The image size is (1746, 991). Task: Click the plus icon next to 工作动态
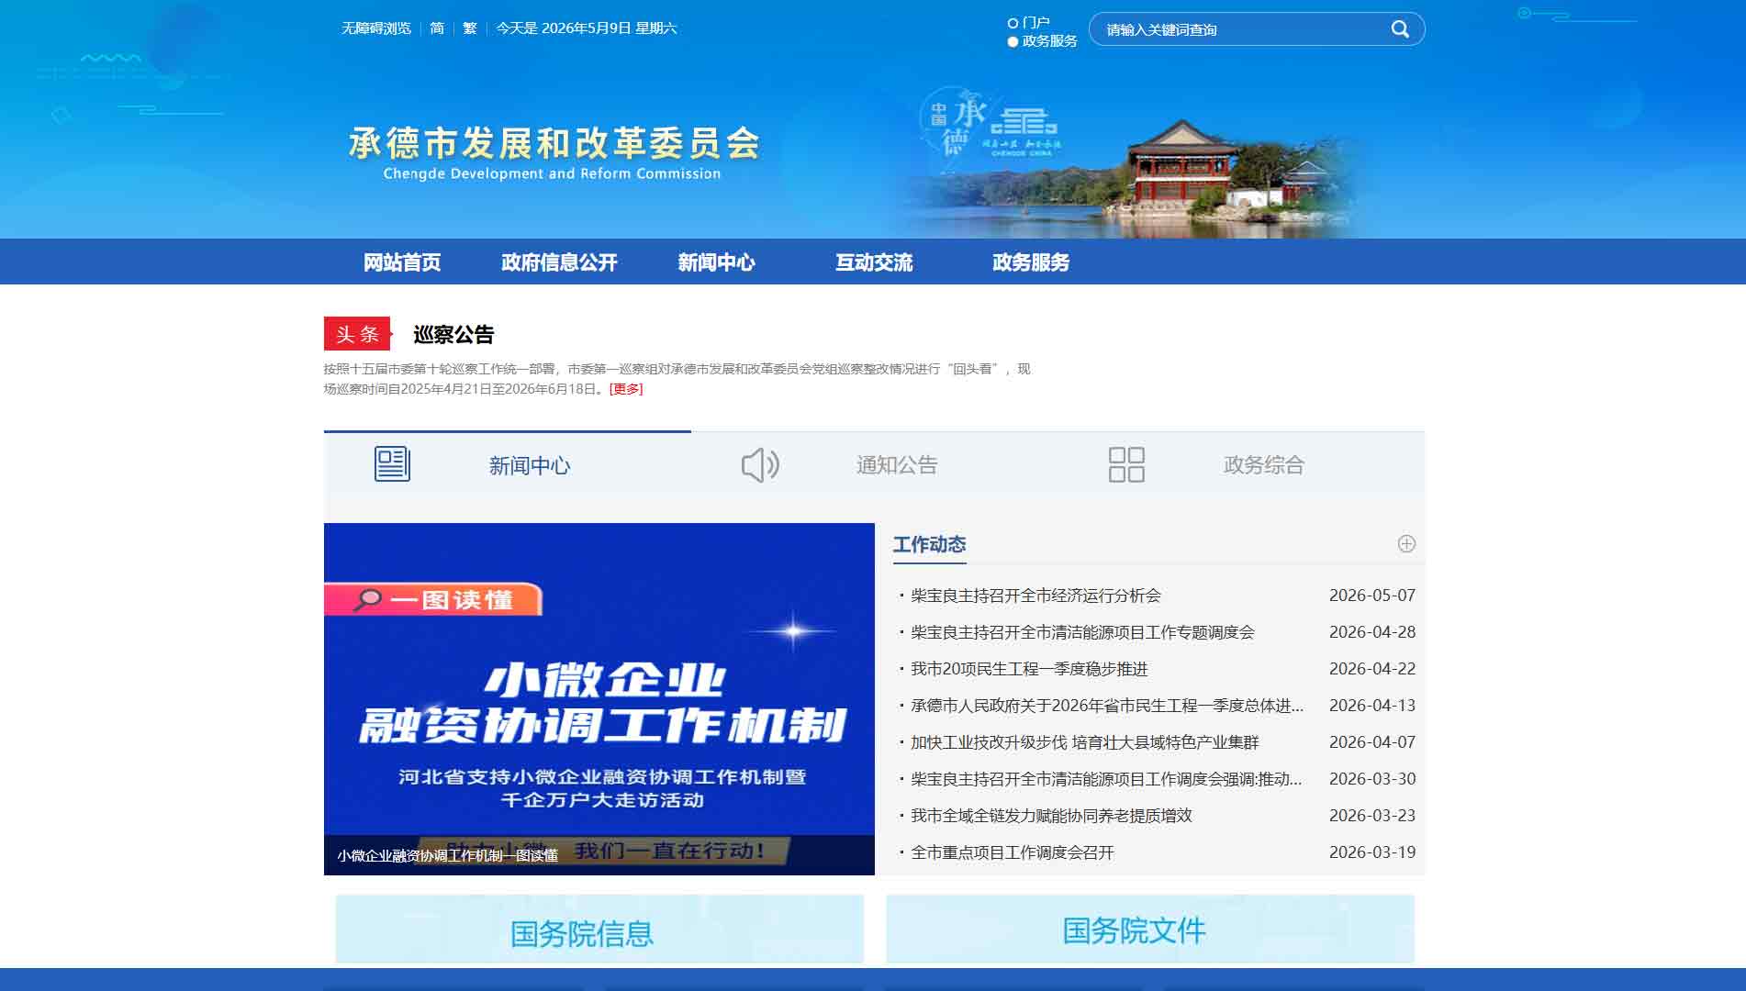(1406, 544)
